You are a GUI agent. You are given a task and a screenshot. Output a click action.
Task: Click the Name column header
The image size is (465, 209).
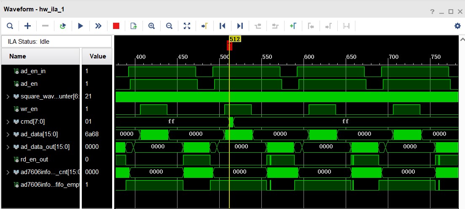(40, 56)
